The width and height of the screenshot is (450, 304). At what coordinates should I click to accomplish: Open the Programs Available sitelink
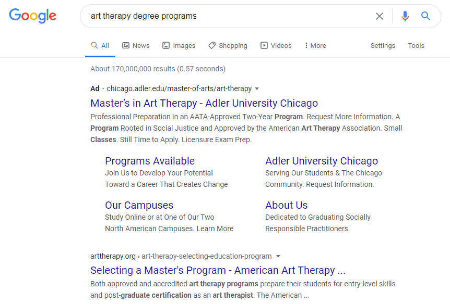pyautogui.click(x=150, y=161)
